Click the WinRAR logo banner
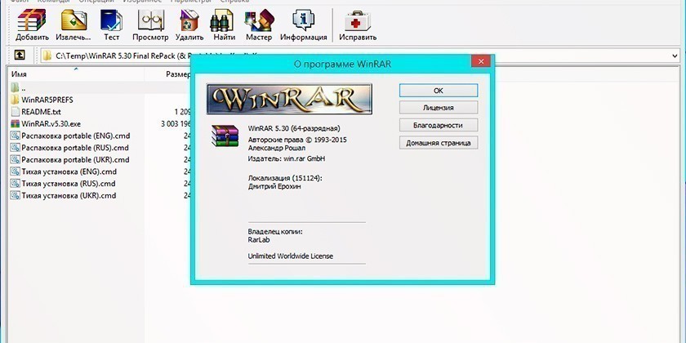The image size is (686, 343). coord(289,100)
